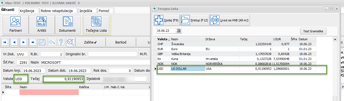The width and height of the screenshot is (344, 101).
Task: Click the Djelatnik field
Action: pyautogui.click(x=124, y=79)
